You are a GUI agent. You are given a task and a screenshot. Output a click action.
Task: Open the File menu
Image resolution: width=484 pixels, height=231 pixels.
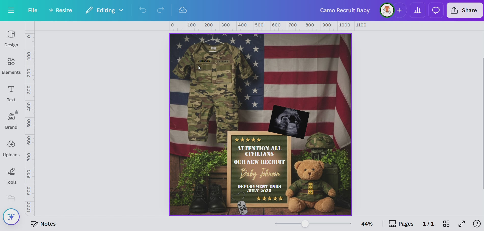coord(33,10)
